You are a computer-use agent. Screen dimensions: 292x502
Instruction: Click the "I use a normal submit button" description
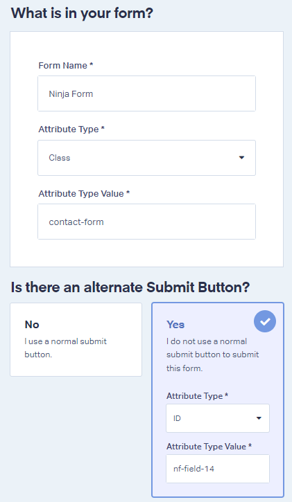pyautogui.click(x=66, y=348)
